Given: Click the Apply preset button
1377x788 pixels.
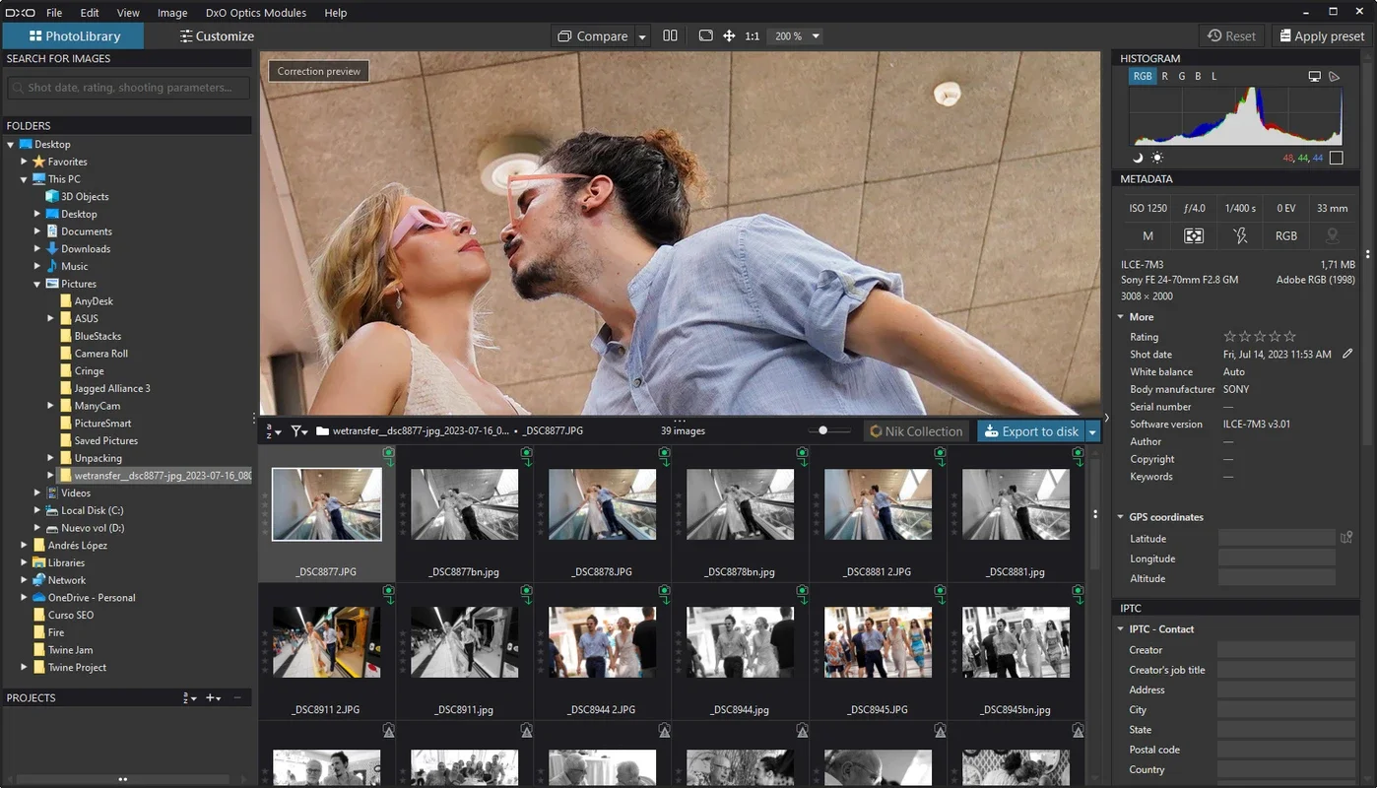Looking at the screenshot, I should [1322, 35].
